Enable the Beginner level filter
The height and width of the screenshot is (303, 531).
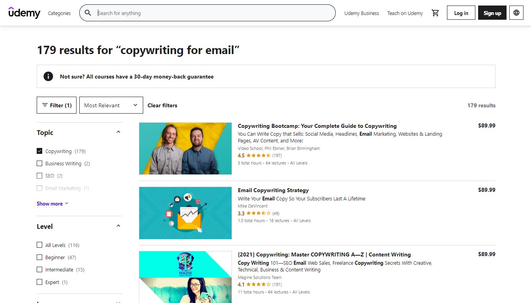tap(39, 257)
